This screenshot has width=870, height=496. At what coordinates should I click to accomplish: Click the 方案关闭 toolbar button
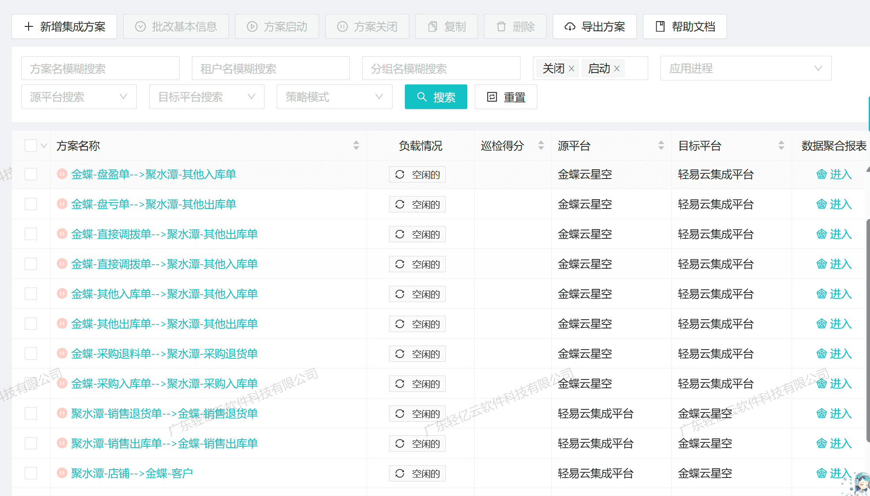click(x=367, y=26)
